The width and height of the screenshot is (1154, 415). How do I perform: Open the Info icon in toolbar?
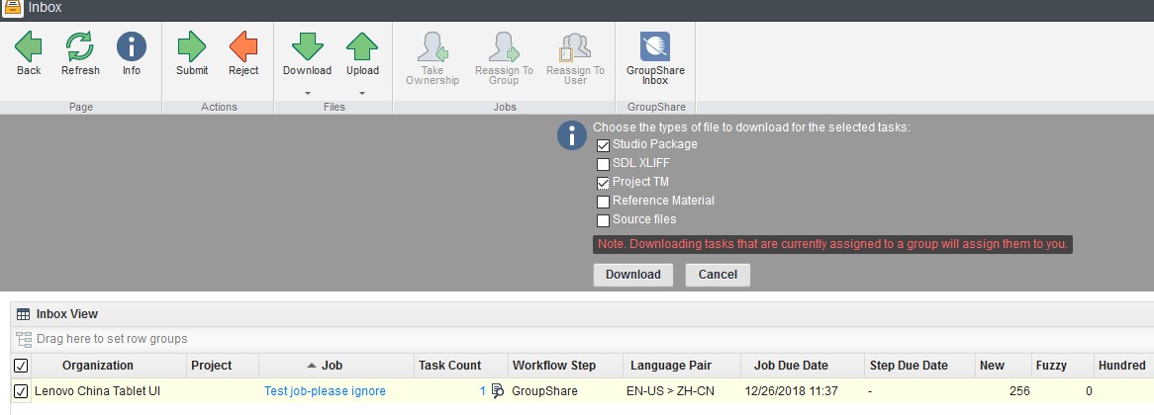(132, 46)
